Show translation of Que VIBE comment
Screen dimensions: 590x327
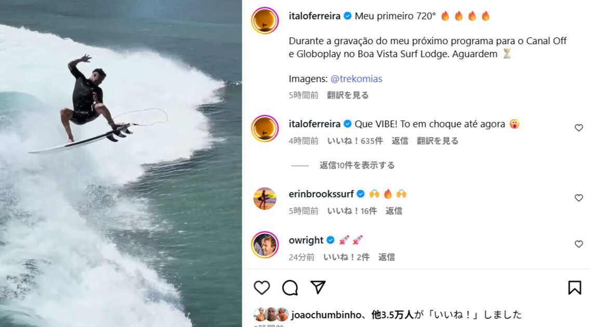[x=438, y=141]
